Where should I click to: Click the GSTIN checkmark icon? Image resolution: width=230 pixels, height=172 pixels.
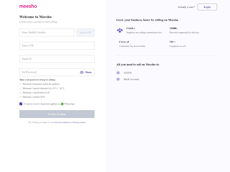[118, 73]
